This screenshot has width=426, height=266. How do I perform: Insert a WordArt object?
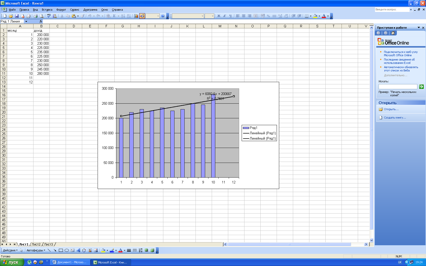pyautogui.click(x=78, y=250)
